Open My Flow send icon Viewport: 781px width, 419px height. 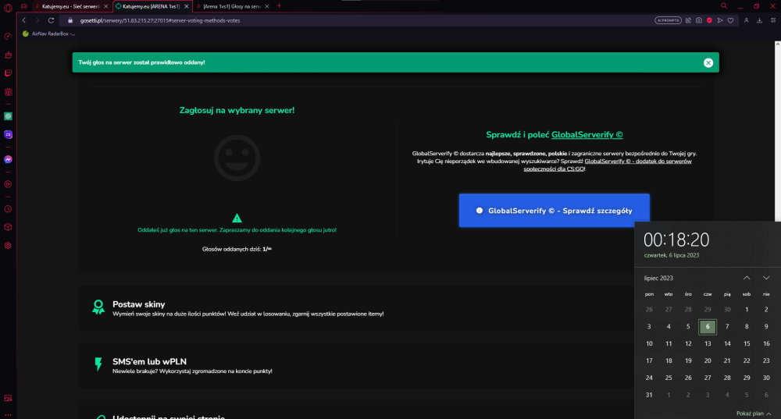pos(720,20)
